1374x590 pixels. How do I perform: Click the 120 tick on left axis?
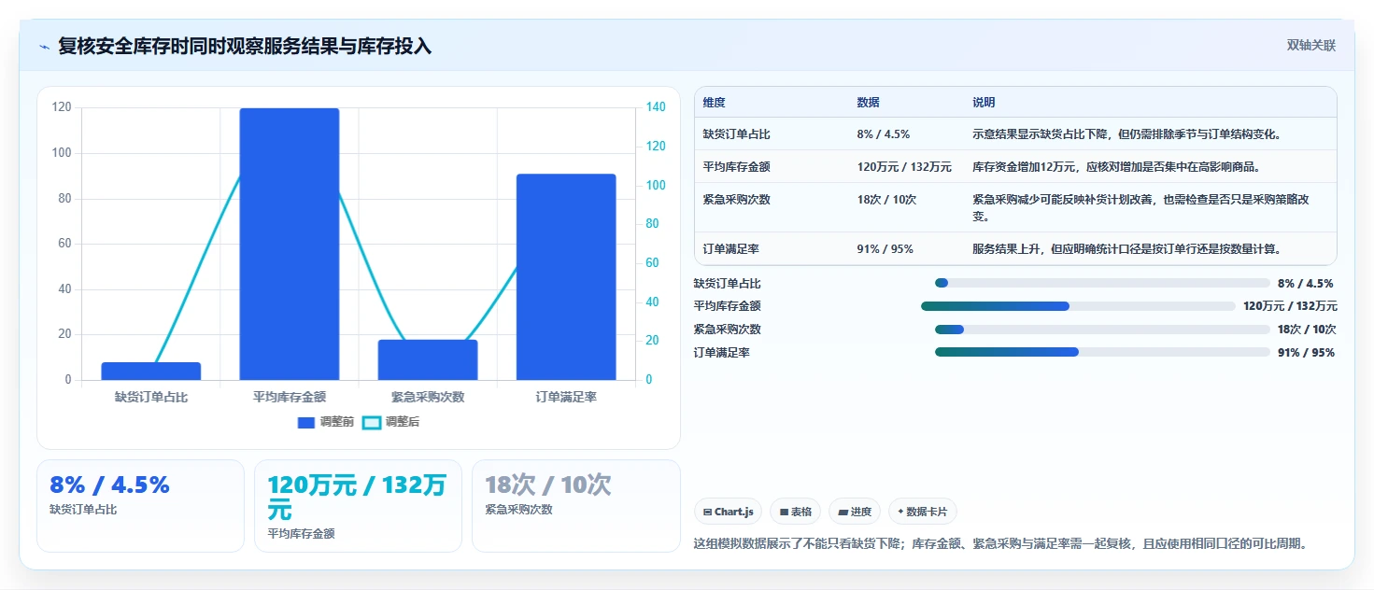pyautogui.click(x=62, y=107)
